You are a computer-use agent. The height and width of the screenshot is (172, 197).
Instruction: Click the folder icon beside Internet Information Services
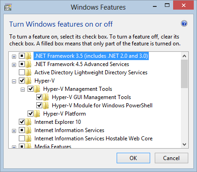[28, 130]
